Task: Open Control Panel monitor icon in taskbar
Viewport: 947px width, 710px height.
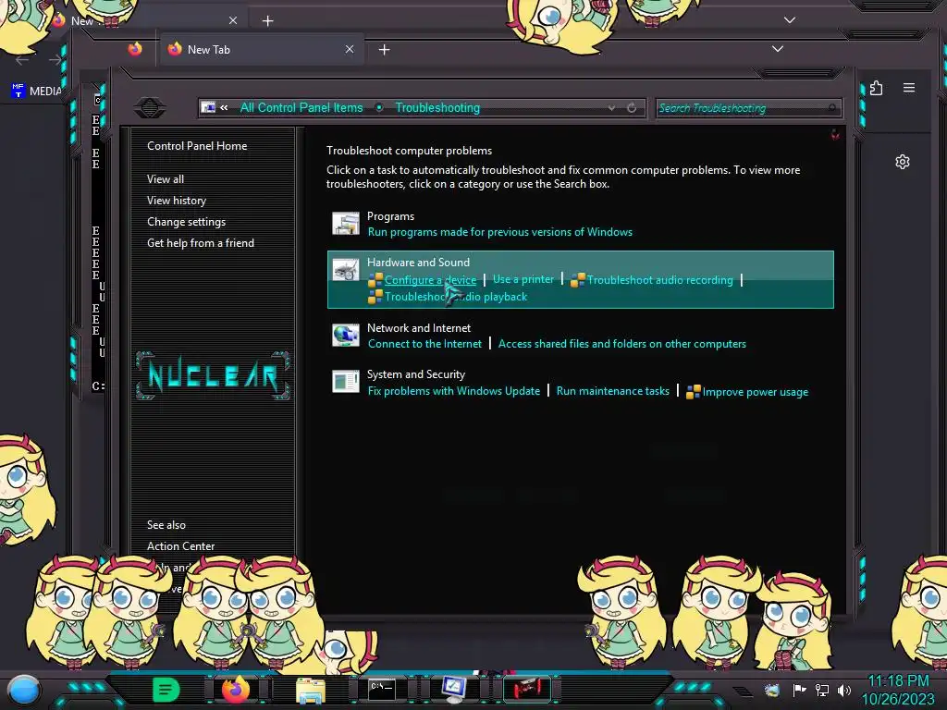Action: click(x=453, y=690)
